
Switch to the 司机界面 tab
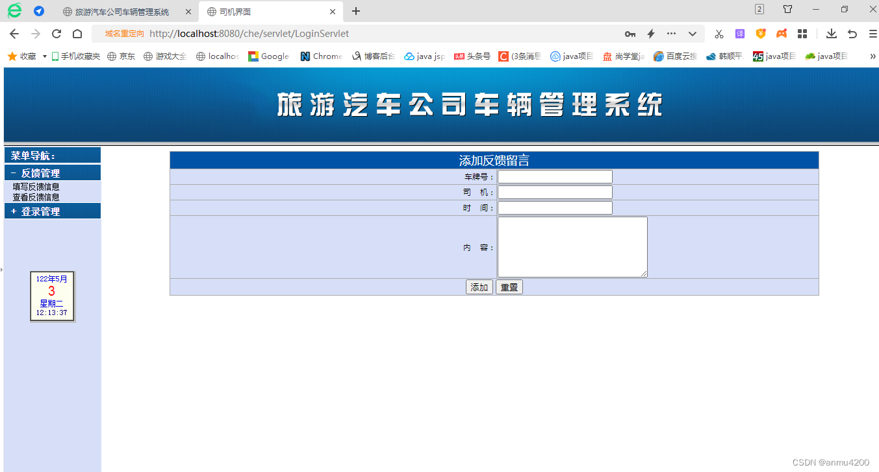point(271,12)
